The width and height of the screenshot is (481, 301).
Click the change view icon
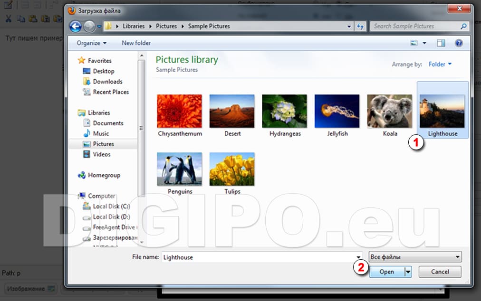tap(414, 43)
